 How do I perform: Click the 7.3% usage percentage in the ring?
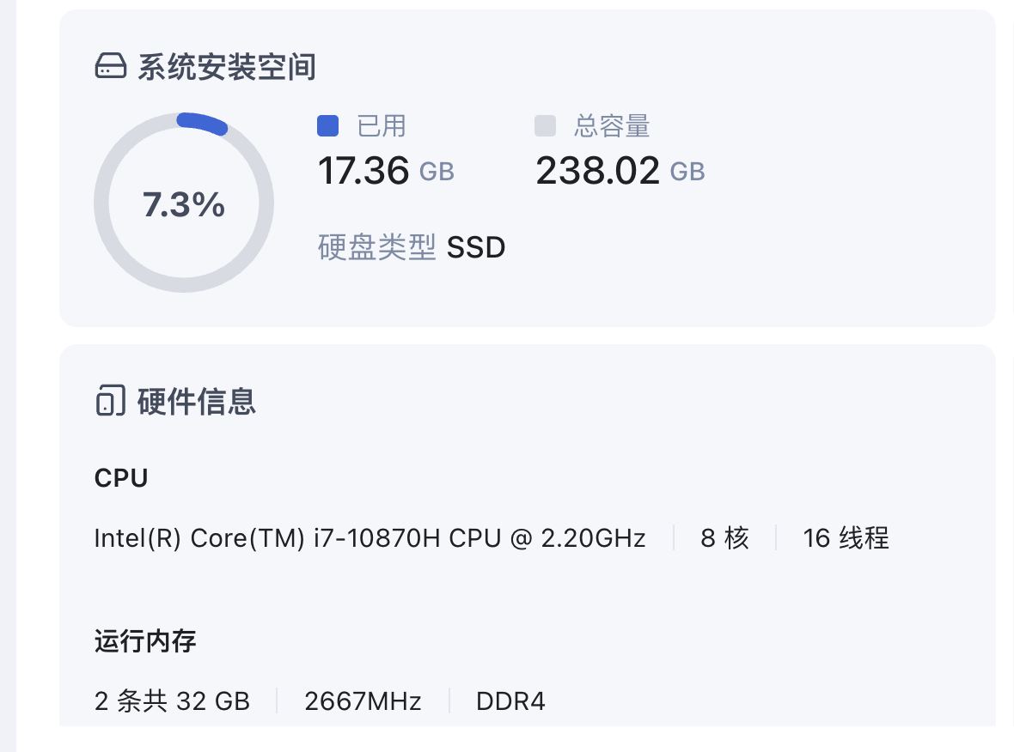[x=183, y=205]
